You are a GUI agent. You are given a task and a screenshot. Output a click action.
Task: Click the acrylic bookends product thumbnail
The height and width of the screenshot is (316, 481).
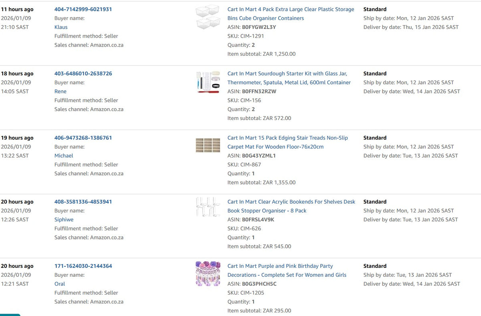coord(208,207)
